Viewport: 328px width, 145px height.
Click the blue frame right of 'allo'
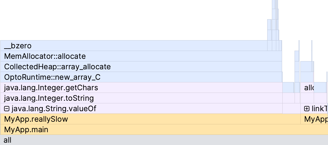[x=320, y=88]
